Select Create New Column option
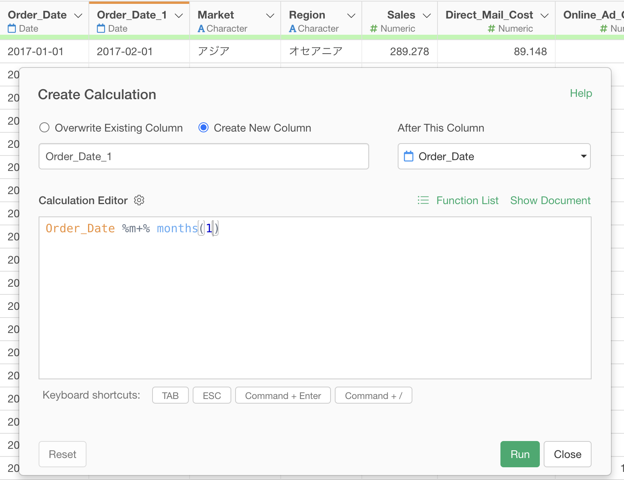Viewport: 624px width, 480px height. pos(203,128)
